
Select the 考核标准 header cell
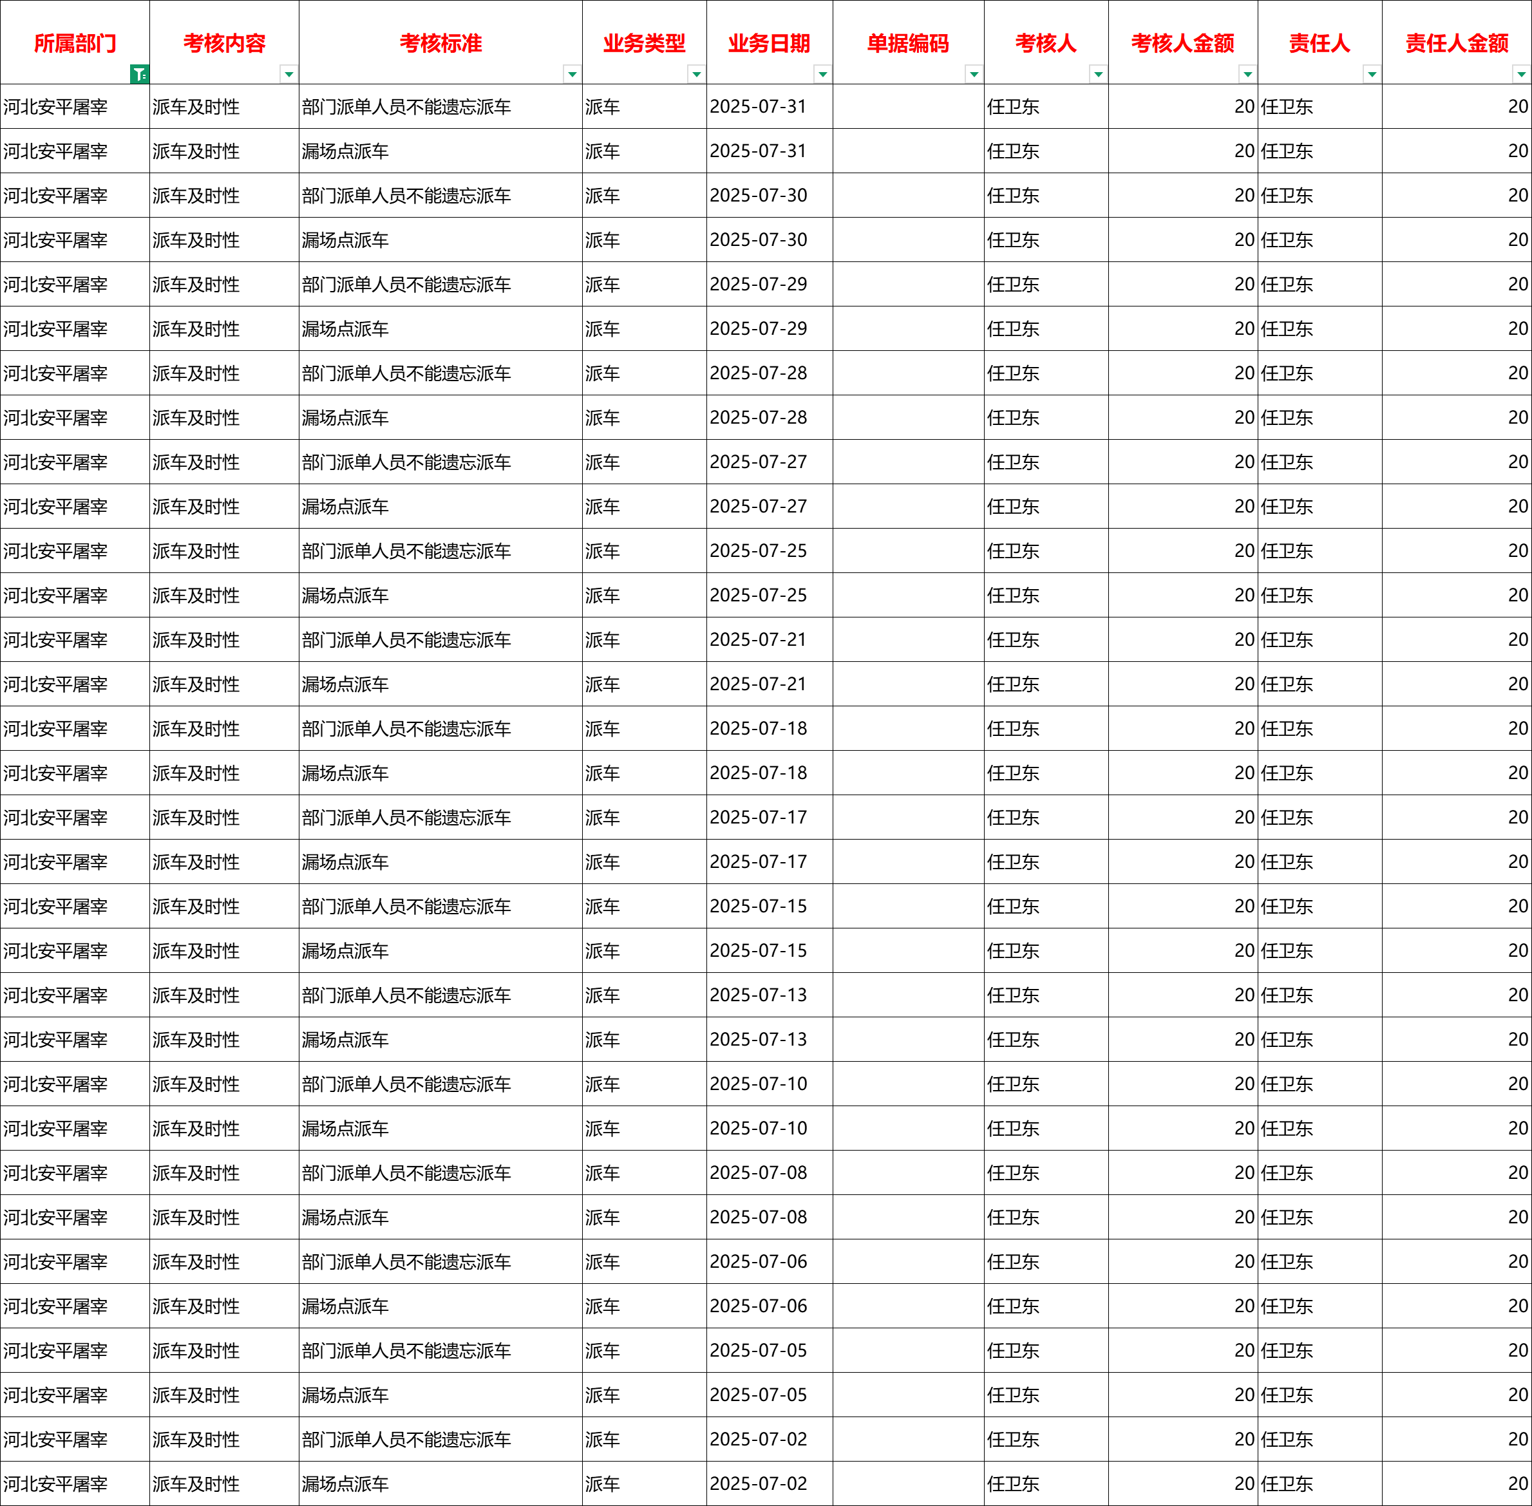click(440, 42)
